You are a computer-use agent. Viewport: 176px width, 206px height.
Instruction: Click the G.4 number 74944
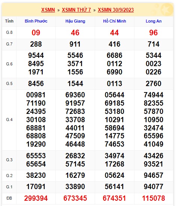pyautogui.click(x=154, y=95)
